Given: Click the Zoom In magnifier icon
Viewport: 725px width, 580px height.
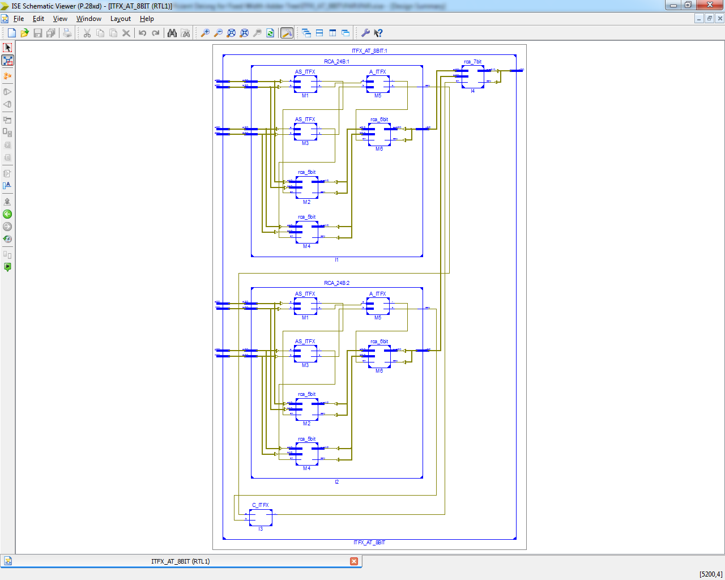Looking at the screenshot, I should [205, 33].
